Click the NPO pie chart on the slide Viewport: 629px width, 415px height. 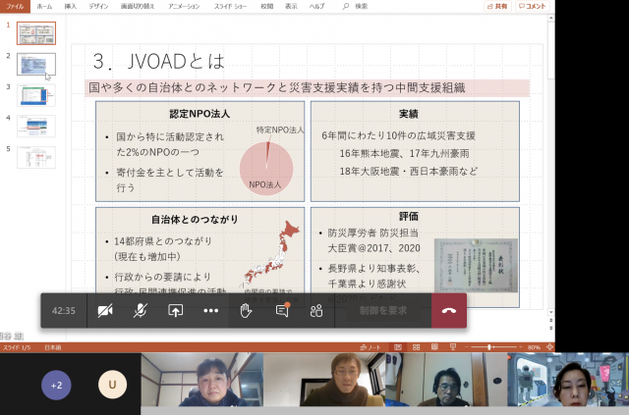(266, 168)
